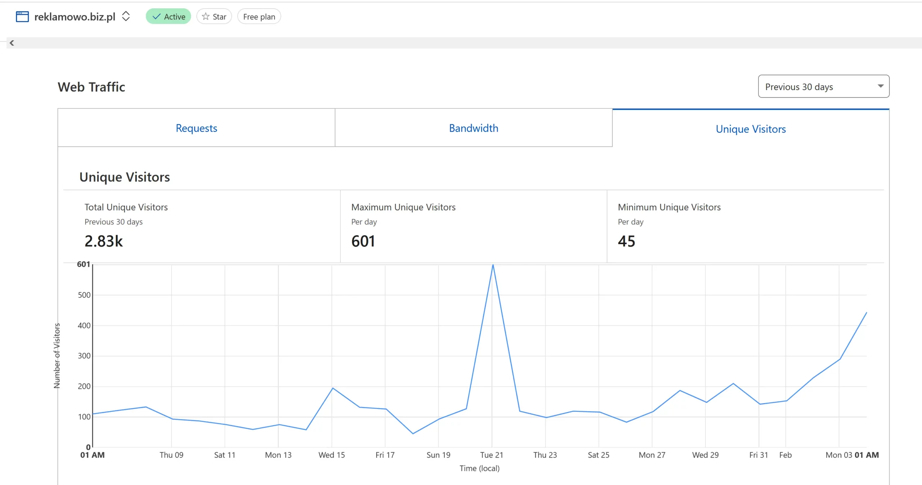Click the chart's last data point on Mon 03

pos(866,313)
